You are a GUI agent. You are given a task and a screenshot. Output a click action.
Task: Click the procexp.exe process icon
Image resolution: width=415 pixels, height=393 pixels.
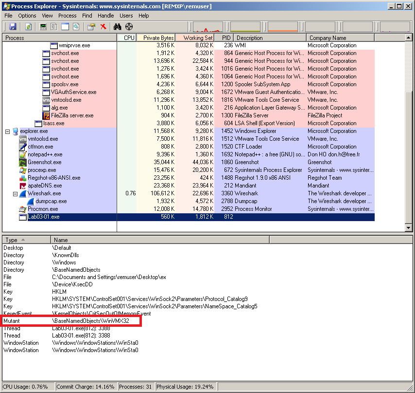pyautogui.click(x=23, y=170)
